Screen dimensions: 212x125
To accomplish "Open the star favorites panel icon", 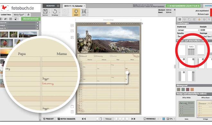I will [199, 19].
